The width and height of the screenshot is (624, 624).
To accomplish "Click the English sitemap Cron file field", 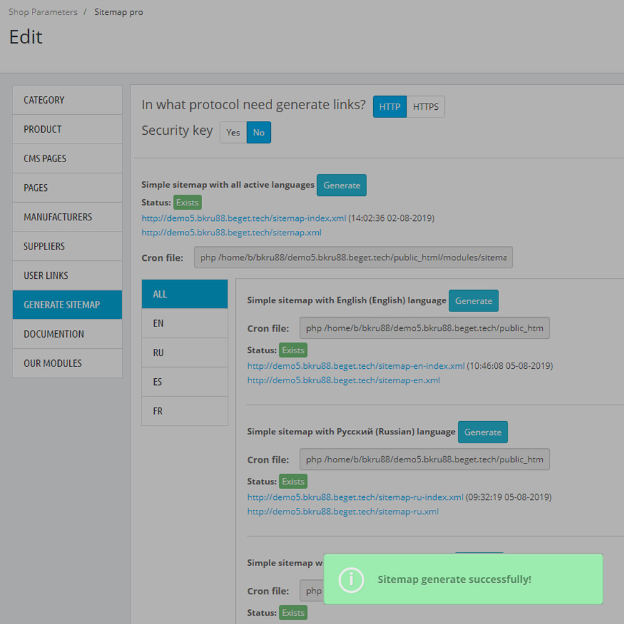I will tap(424, 328).
